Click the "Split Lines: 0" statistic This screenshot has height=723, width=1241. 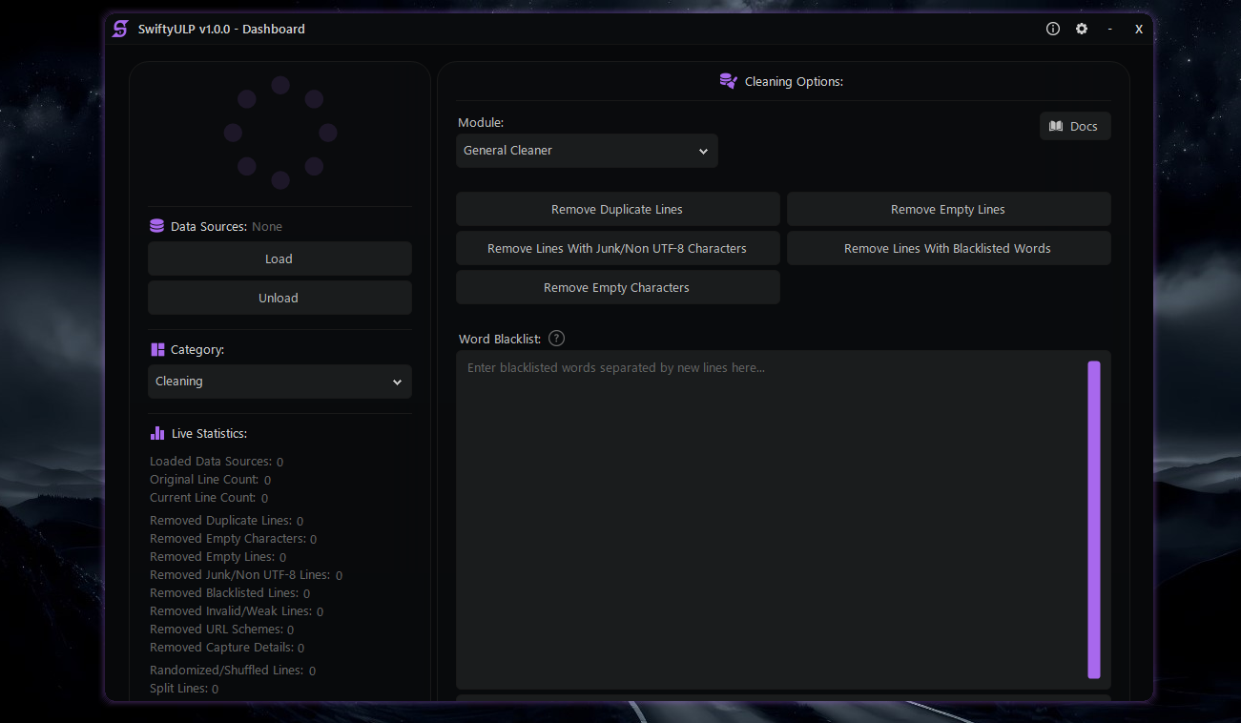pos(184,689)
